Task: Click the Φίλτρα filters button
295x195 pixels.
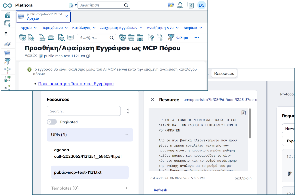Action: tap(178, 38)
